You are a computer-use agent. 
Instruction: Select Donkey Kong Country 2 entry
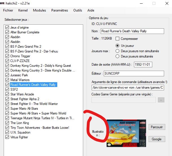[x=41, y=66]
